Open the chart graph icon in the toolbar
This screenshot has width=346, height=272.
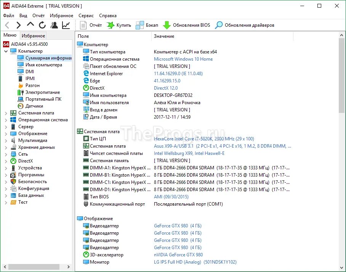pos(66,25)
